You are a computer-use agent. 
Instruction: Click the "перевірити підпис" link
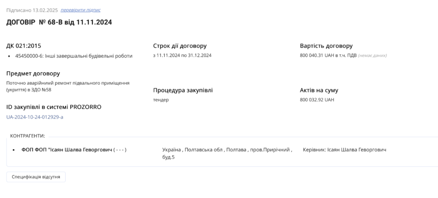coord(80,10)
